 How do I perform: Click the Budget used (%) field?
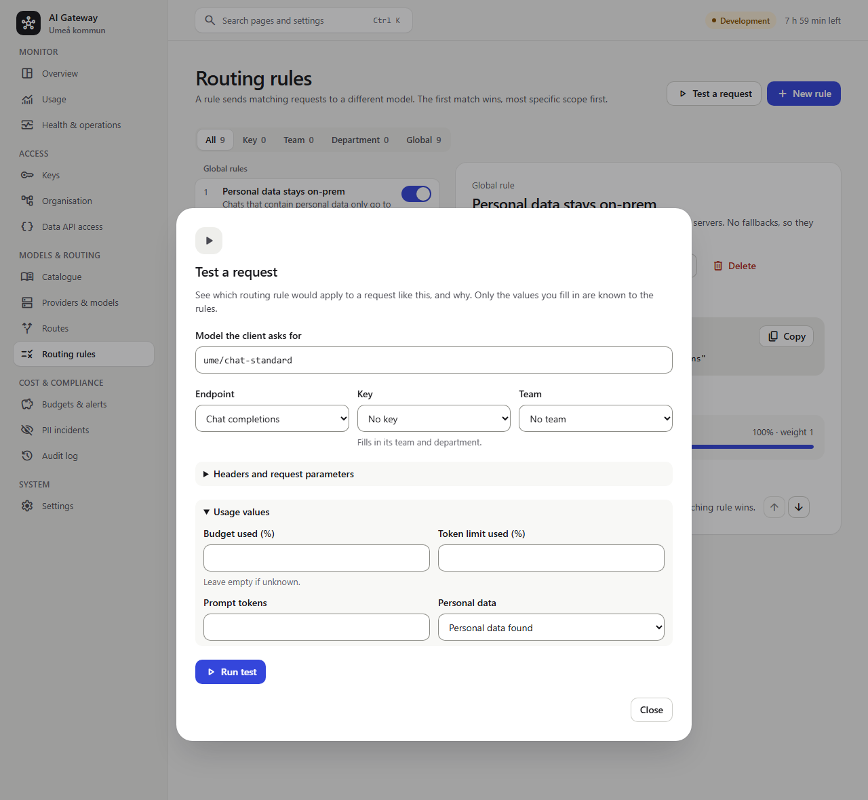click(x=317, y=558)
